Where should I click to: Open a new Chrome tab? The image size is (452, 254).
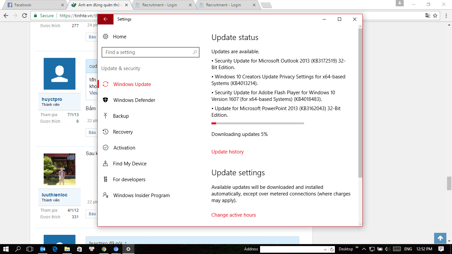(x=266, y=5)
